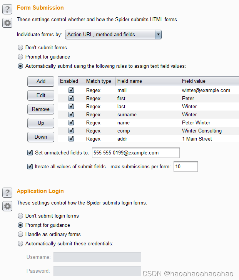The width and height of the screenshot is (239, 280).
Task: Toggle Enabled checkbox for the mail rule
Action: click(x=71, y=90)
